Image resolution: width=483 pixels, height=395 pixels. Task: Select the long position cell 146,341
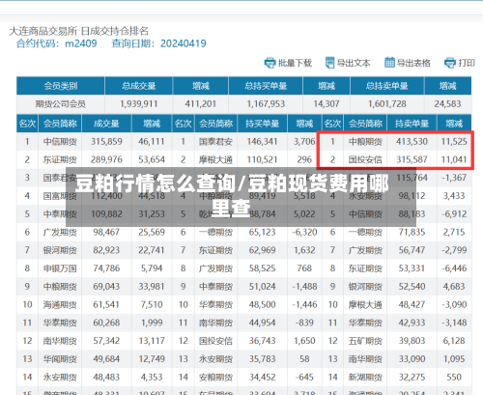click(262, 141)
